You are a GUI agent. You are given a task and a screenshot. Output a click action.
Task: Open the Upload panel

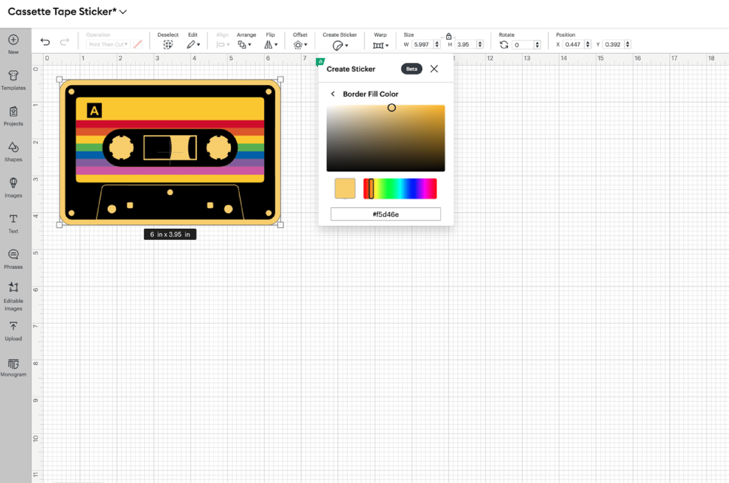13,327
